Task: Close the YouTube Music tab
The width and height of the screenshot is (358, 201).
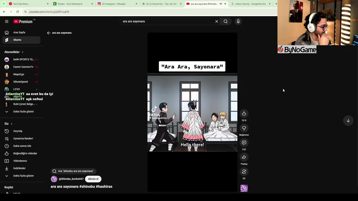Action: pyautogui.click(x=48, y=4)
